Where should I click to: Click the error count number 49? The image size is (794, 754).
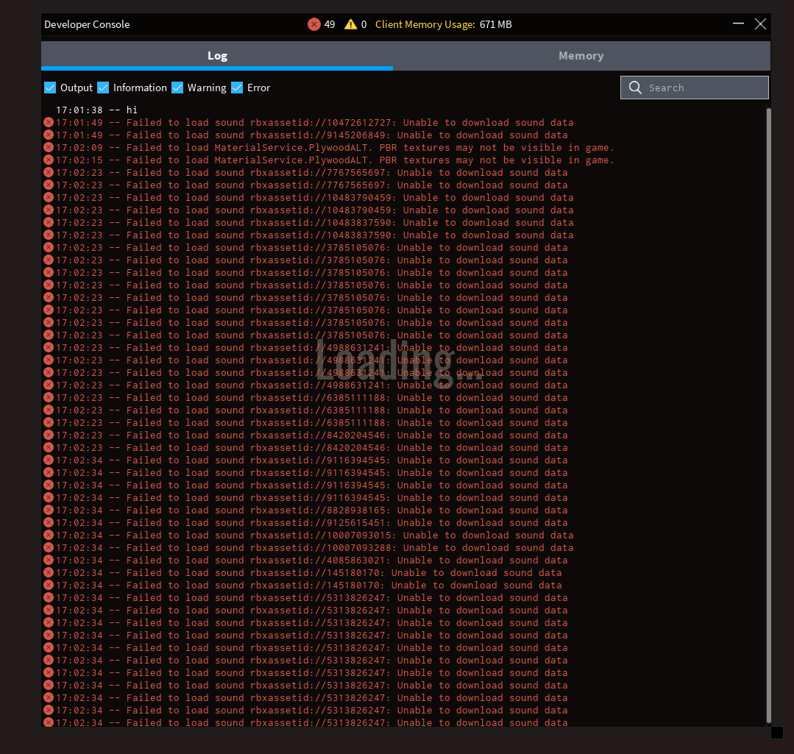(x=330, y=24)
